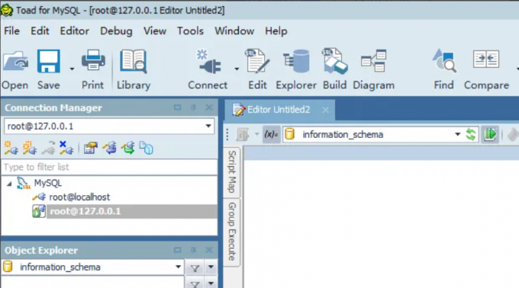Screen dimensions: 519x288
Task: Open the Tools menu
Action: 190,31
